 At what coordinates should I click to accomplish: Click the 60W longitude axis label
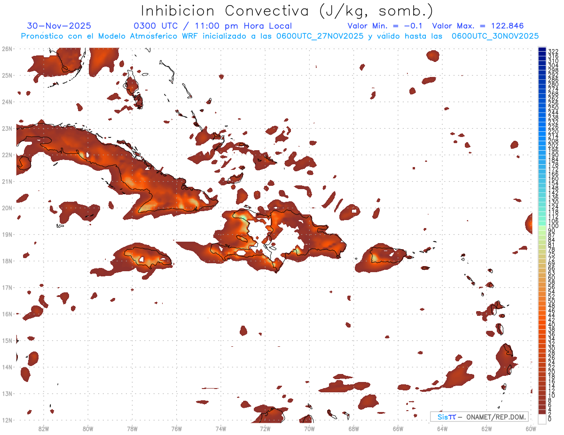[x=531, y=428]
